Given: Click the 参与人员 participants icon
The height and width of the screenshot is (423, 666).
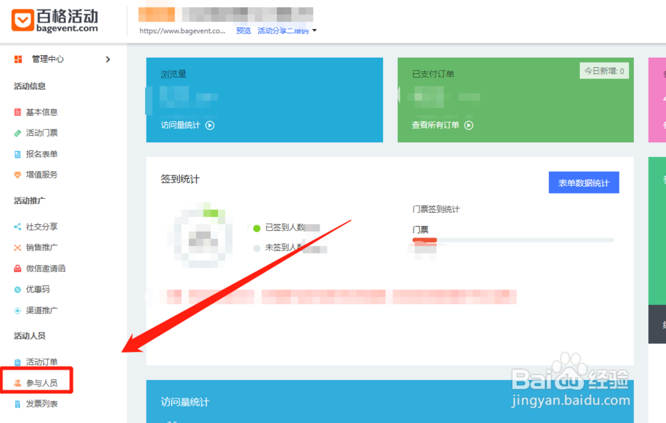Looking at the screenshot, I should pos(17,382).
